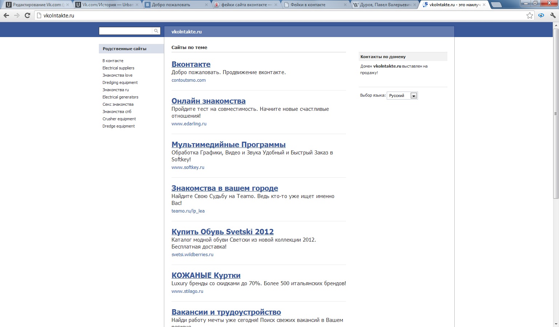Open the 'Онлайн знакомства' heading link

[x=208, y=101]
